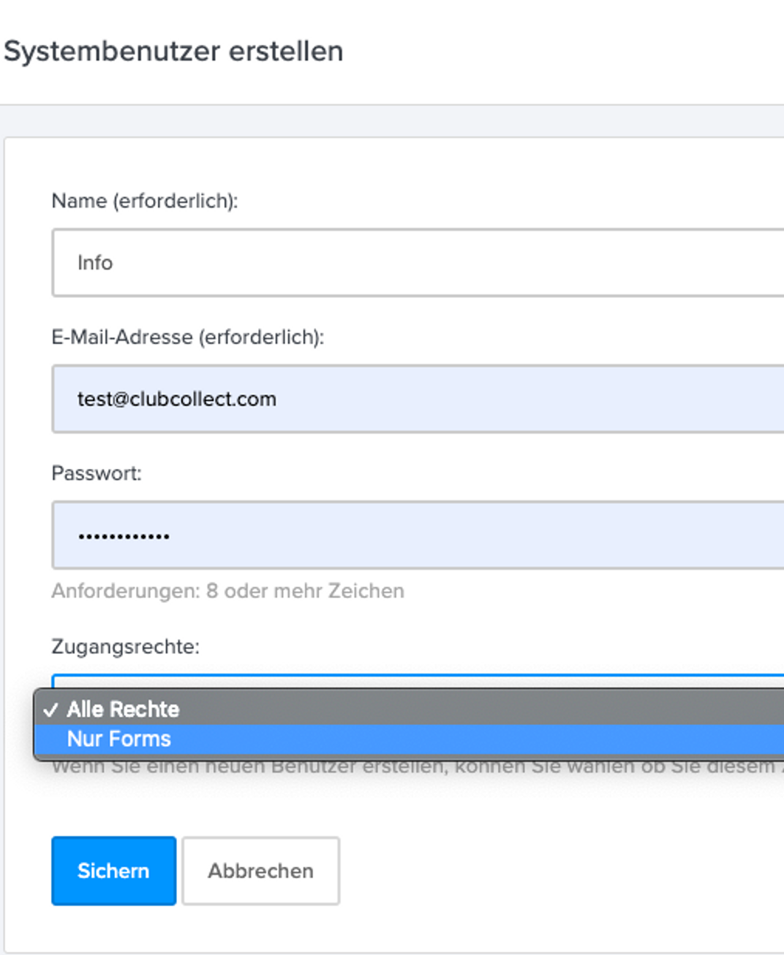
Task: Click the 'Systembenutzer erstellen' heading
Action: [173, 51]
